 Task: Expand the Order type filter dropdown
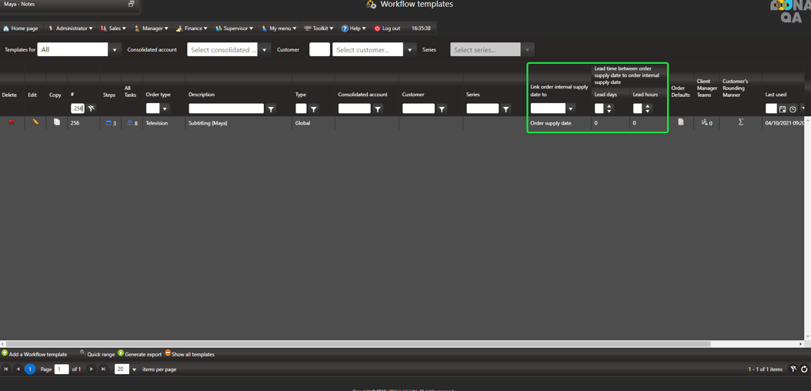pyautogui.click(x=165, y=109)
